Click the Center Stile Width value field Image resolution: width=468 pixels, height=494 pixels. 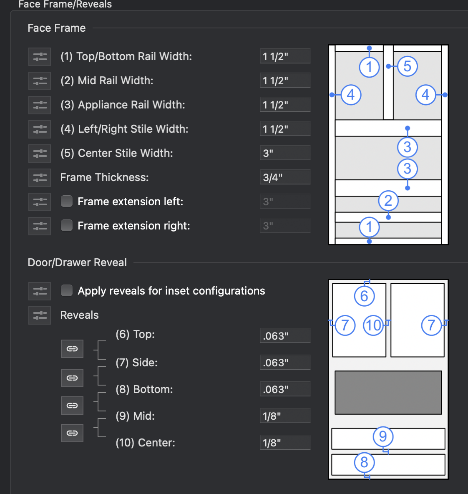click(285, 153)
